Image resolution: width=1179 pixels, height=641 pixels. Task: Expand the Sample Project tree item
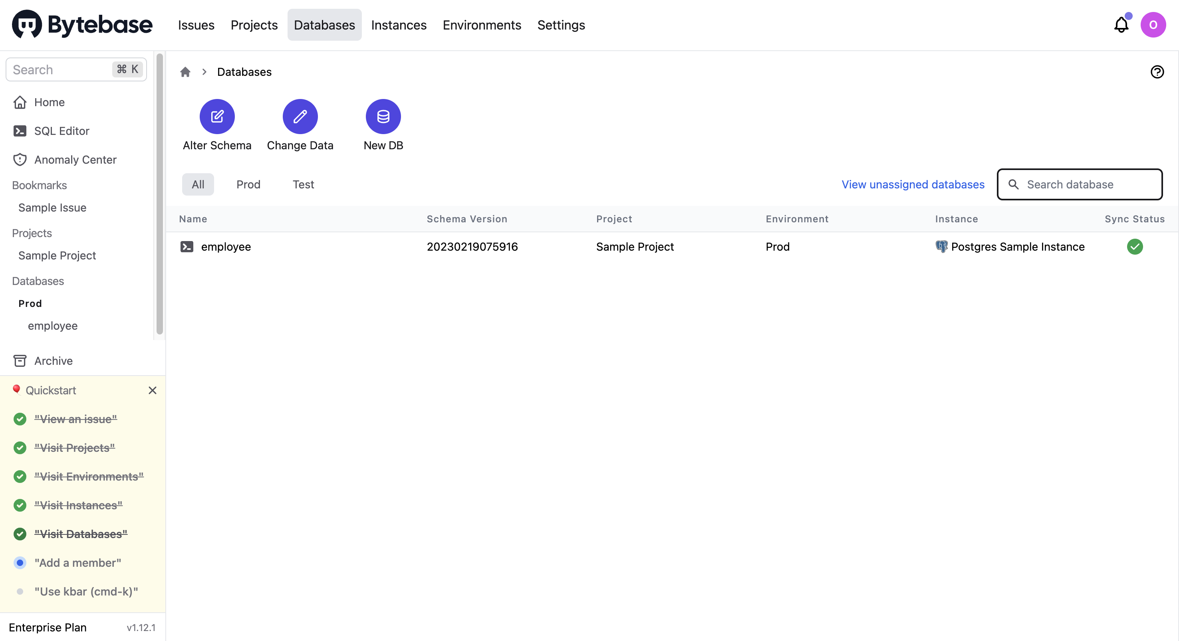coord(56,255)
